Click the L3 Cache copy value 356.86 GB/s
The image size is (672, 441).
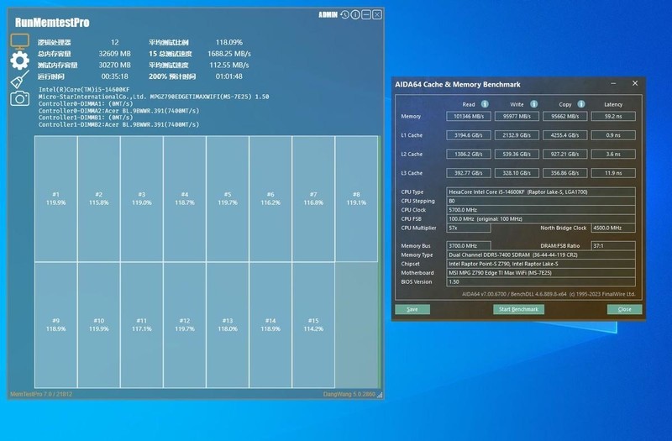pyautogui.click(x=564, y=173)
